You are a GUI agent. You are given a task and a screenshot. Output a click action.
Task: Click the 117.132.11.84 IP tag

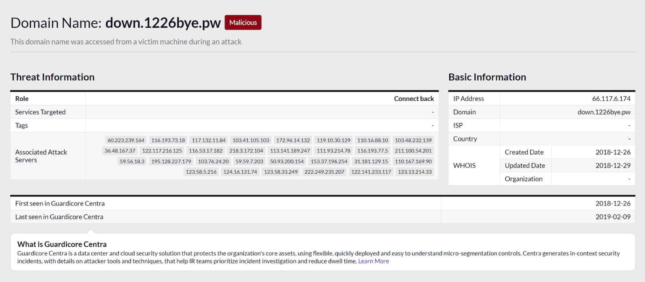(x=209, y=140)
